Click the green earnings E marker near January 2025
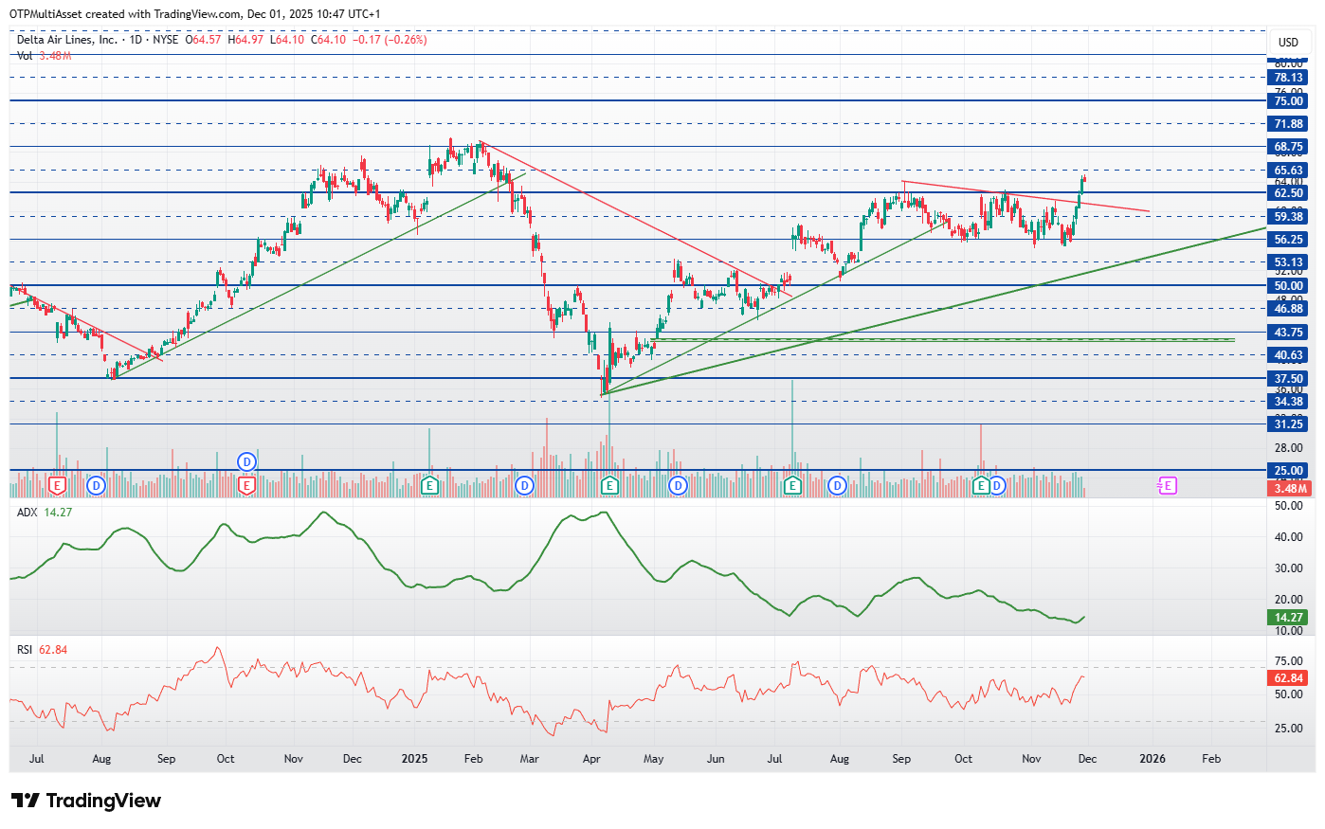The image size is (1325, 829). [x=429, y=486]
